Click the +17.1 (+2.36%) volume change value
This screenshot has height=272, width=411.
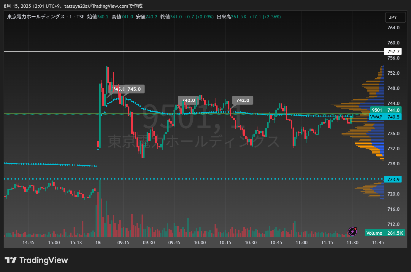point(265,17)
